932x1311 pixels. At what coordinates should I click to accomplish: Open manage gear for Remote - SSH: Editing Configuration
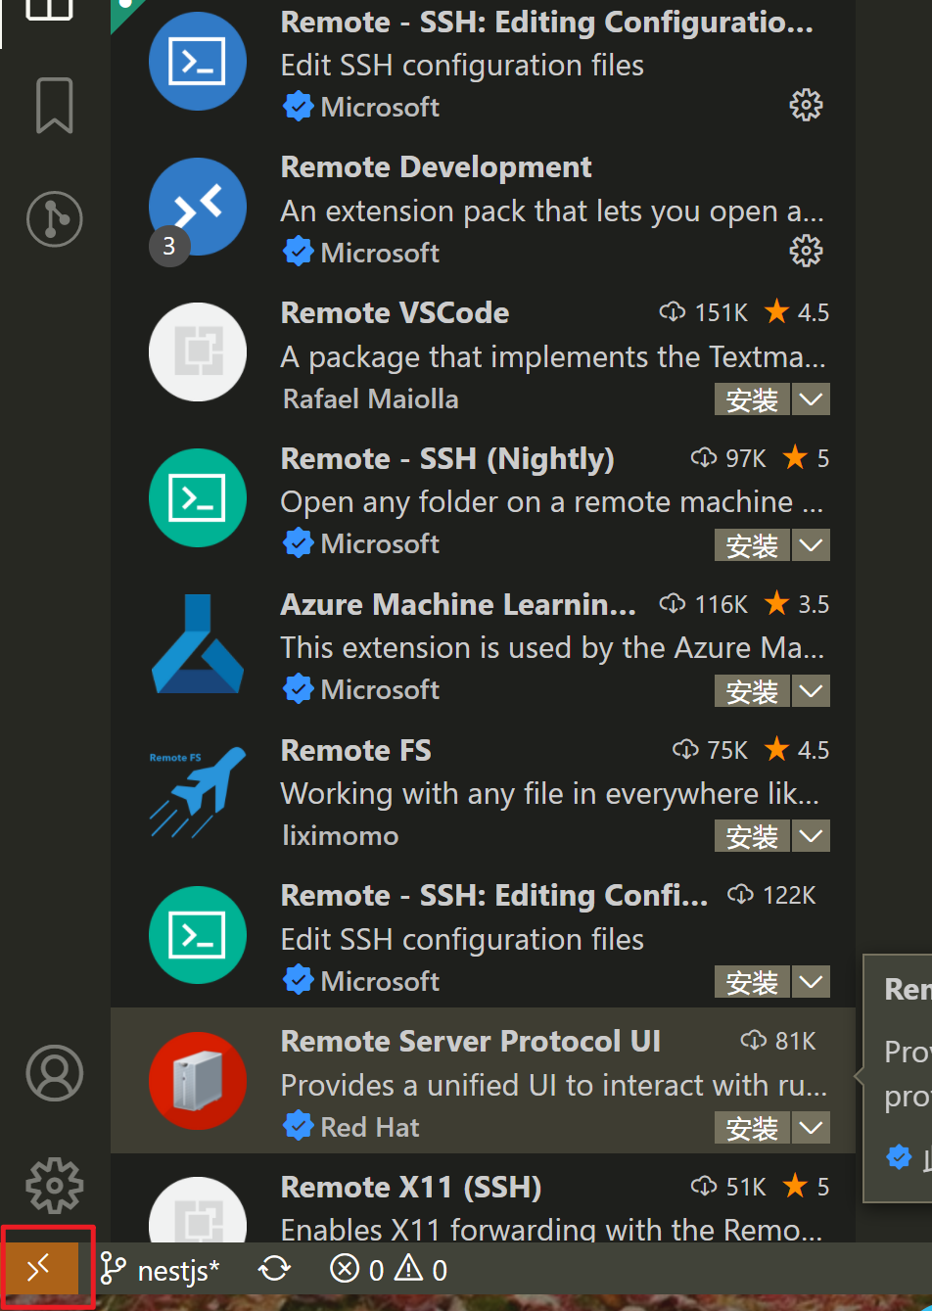click(x=806, y=105)
